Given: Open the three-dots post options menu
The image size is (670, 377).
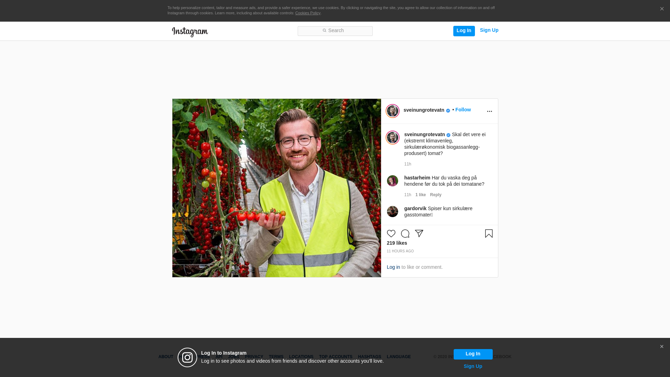Looking at the screenshot, I should click(x=489, y=111).
